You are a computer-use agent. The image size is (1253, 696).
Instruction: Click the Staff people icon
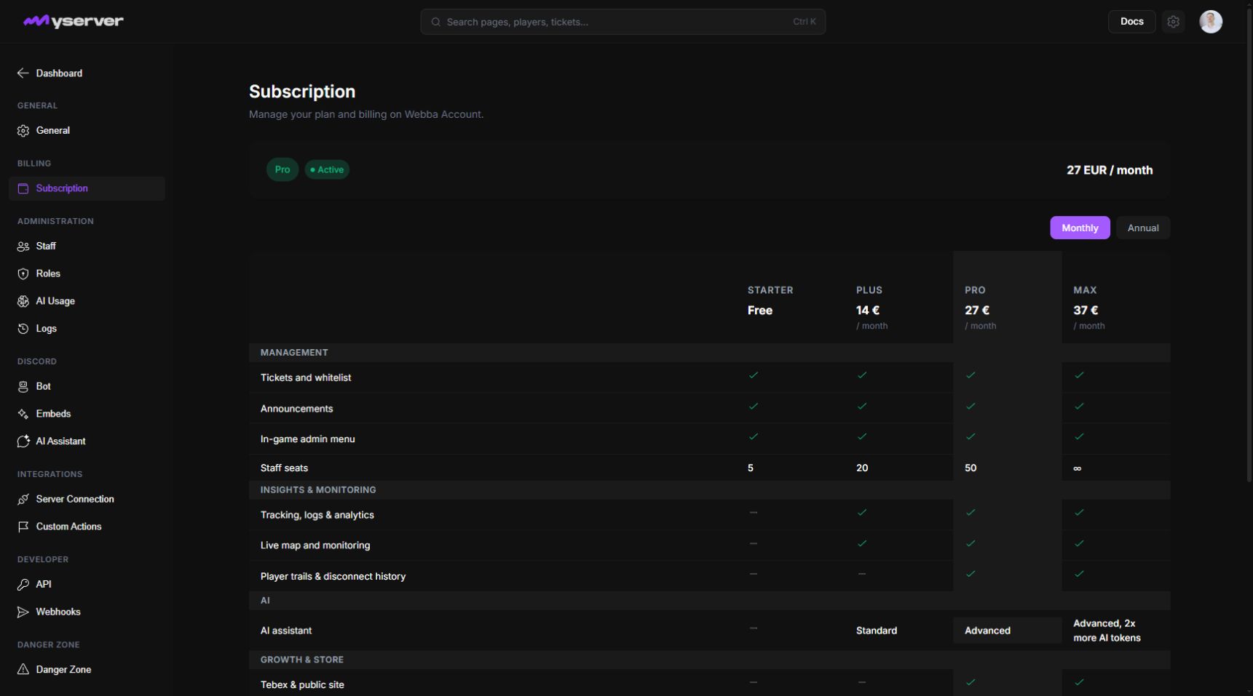[x=23, y=247]
